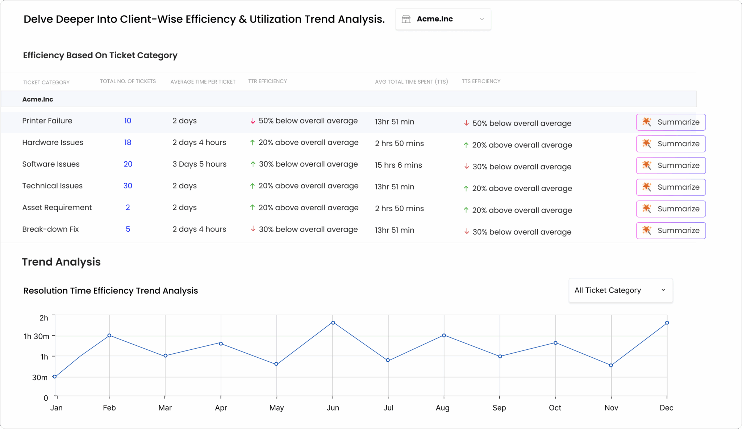Click Summarize text for Break-down Fix
The width and height of the screenshot is (742, 429).
(x=678, y=231)
